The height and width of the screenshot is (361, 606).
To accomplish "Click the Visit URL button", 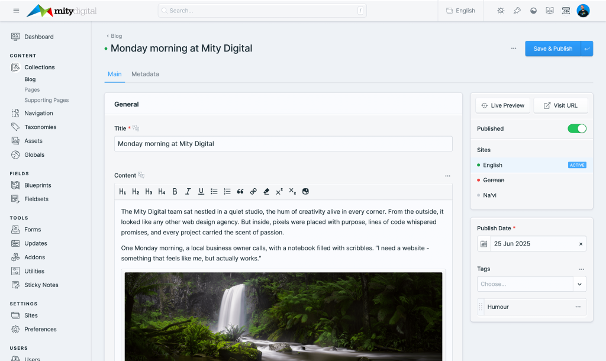I will [x=560, y=105].
